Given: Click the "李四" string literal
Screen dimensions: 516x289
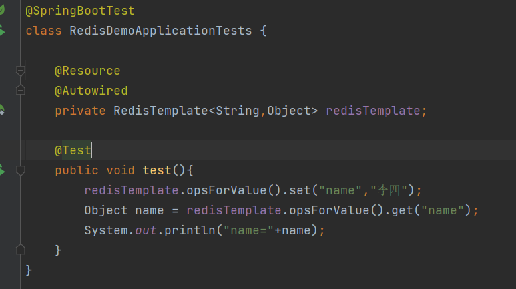Looking at the screenshot, I should (389, 190).
